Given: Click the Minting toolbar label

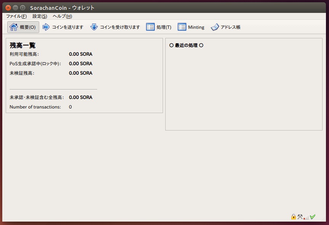Looking at the screenshot, I should 196,27.
